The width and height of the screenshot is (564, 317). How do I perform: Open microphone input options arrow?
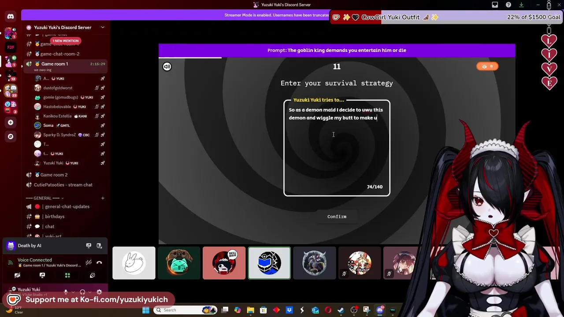72,292
